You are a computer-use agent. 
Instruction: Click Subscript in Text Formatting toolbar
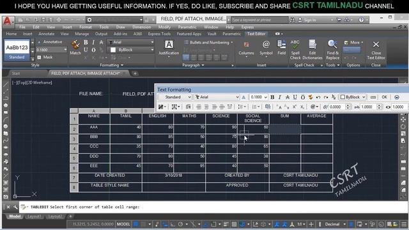tap(302, 107)
